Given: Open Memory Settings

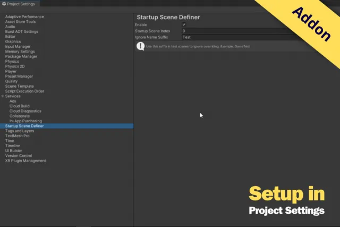Looking at the screenshot, I should pyautogui.click(x=20, y=52).
